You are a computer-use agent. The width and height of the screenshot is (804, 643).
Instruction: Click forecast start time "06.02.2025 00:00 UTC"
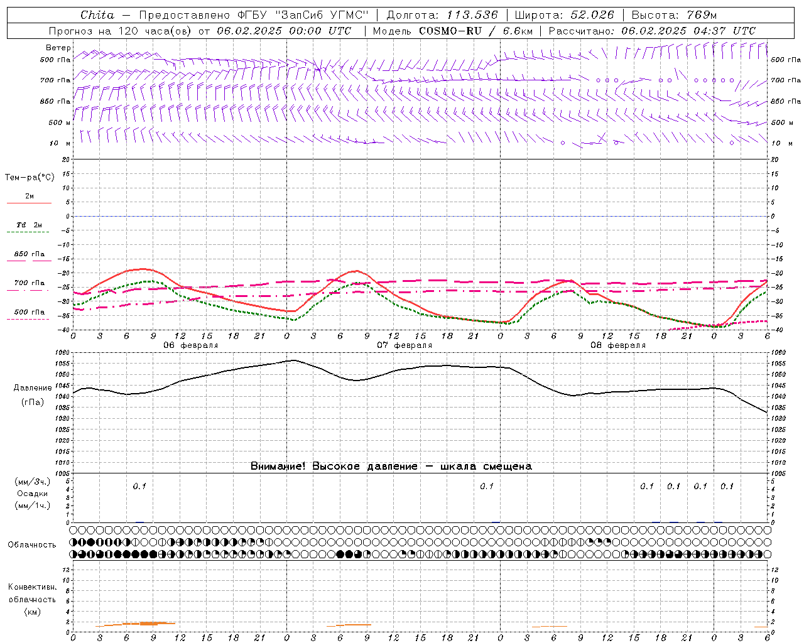[x=284, y=31]
